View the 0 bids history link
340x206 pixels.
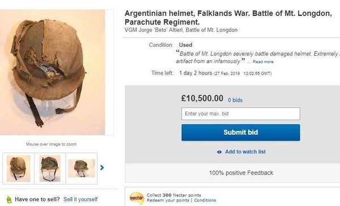click(235, 100)
